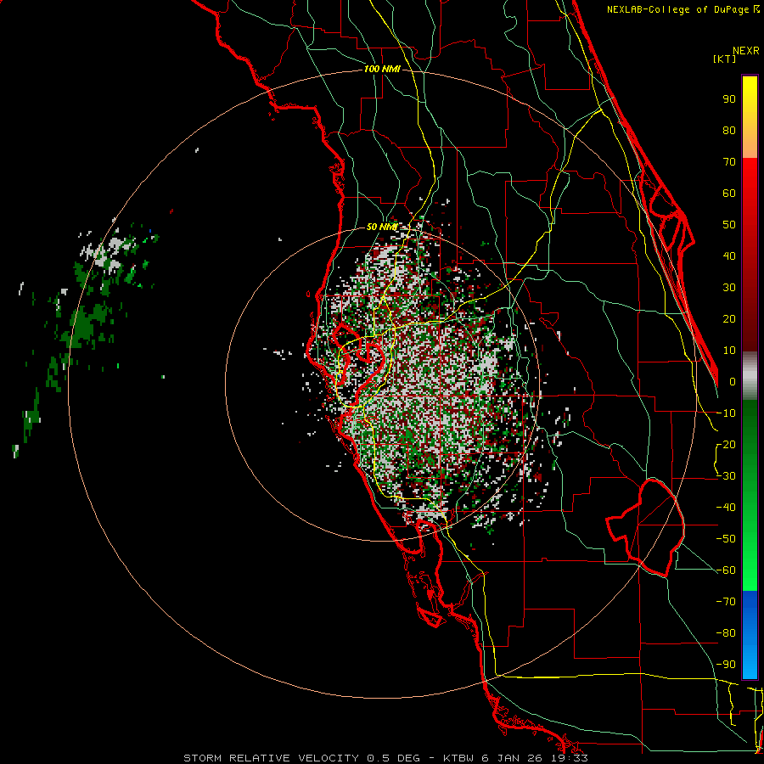This screenshot has width=764, height=764.
Task: Click the -20 value on the velocity scale
Action: [x=726, y=445]
